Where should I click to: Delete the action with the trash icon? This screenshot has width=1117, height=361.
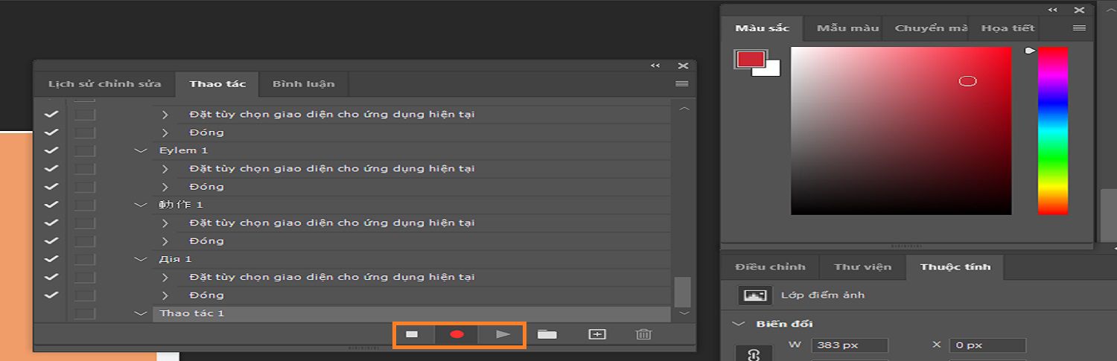click(643, 335)
